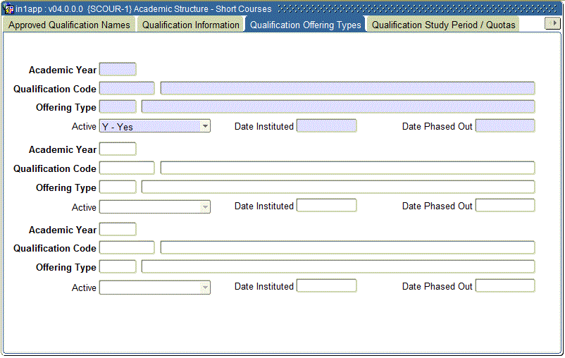Click the third record's Offering Type code field
The height and width of the screenshot is (358, 565).
pyautogui.click(x=118, y=267)
